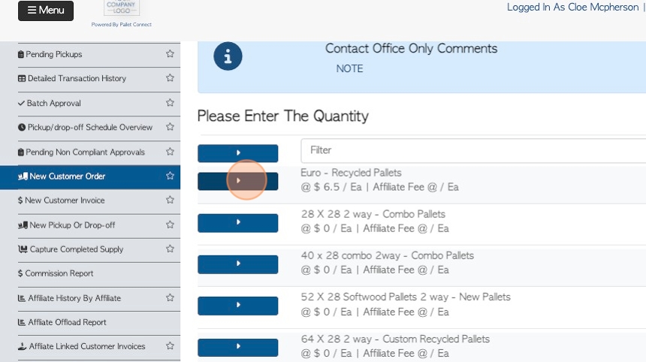Click star beside Affiliate History By Affiliate
The width and height of the screenshot is (646, 362).
[170, 298]
